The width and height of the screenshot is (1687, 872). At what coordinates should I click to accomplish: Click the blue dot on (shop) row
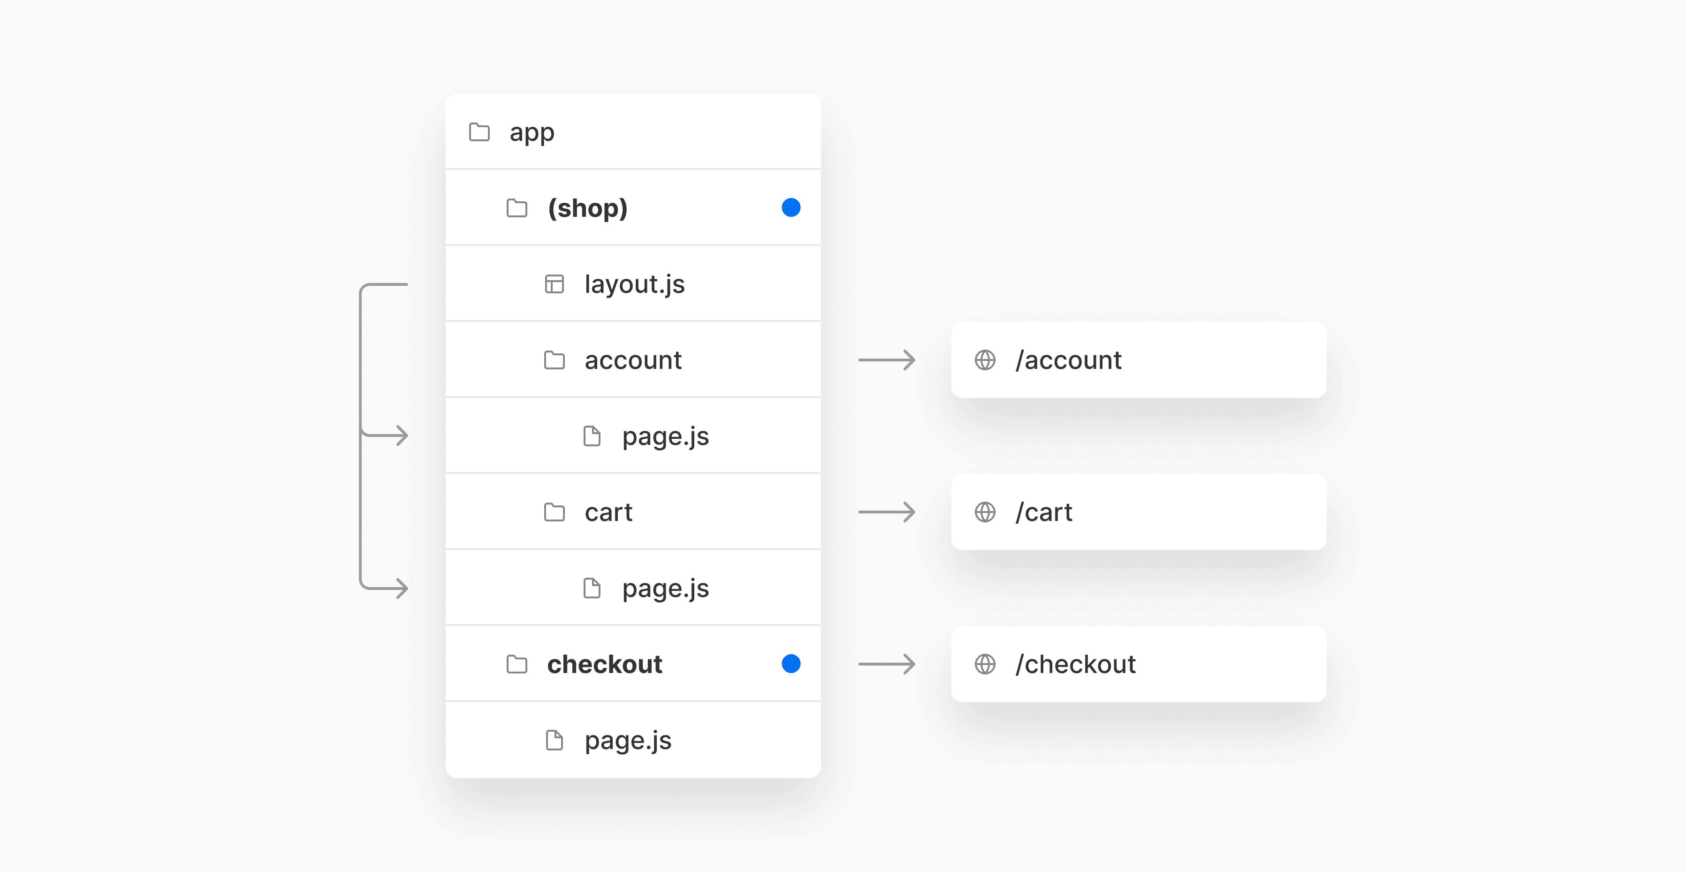coord(791,208)
